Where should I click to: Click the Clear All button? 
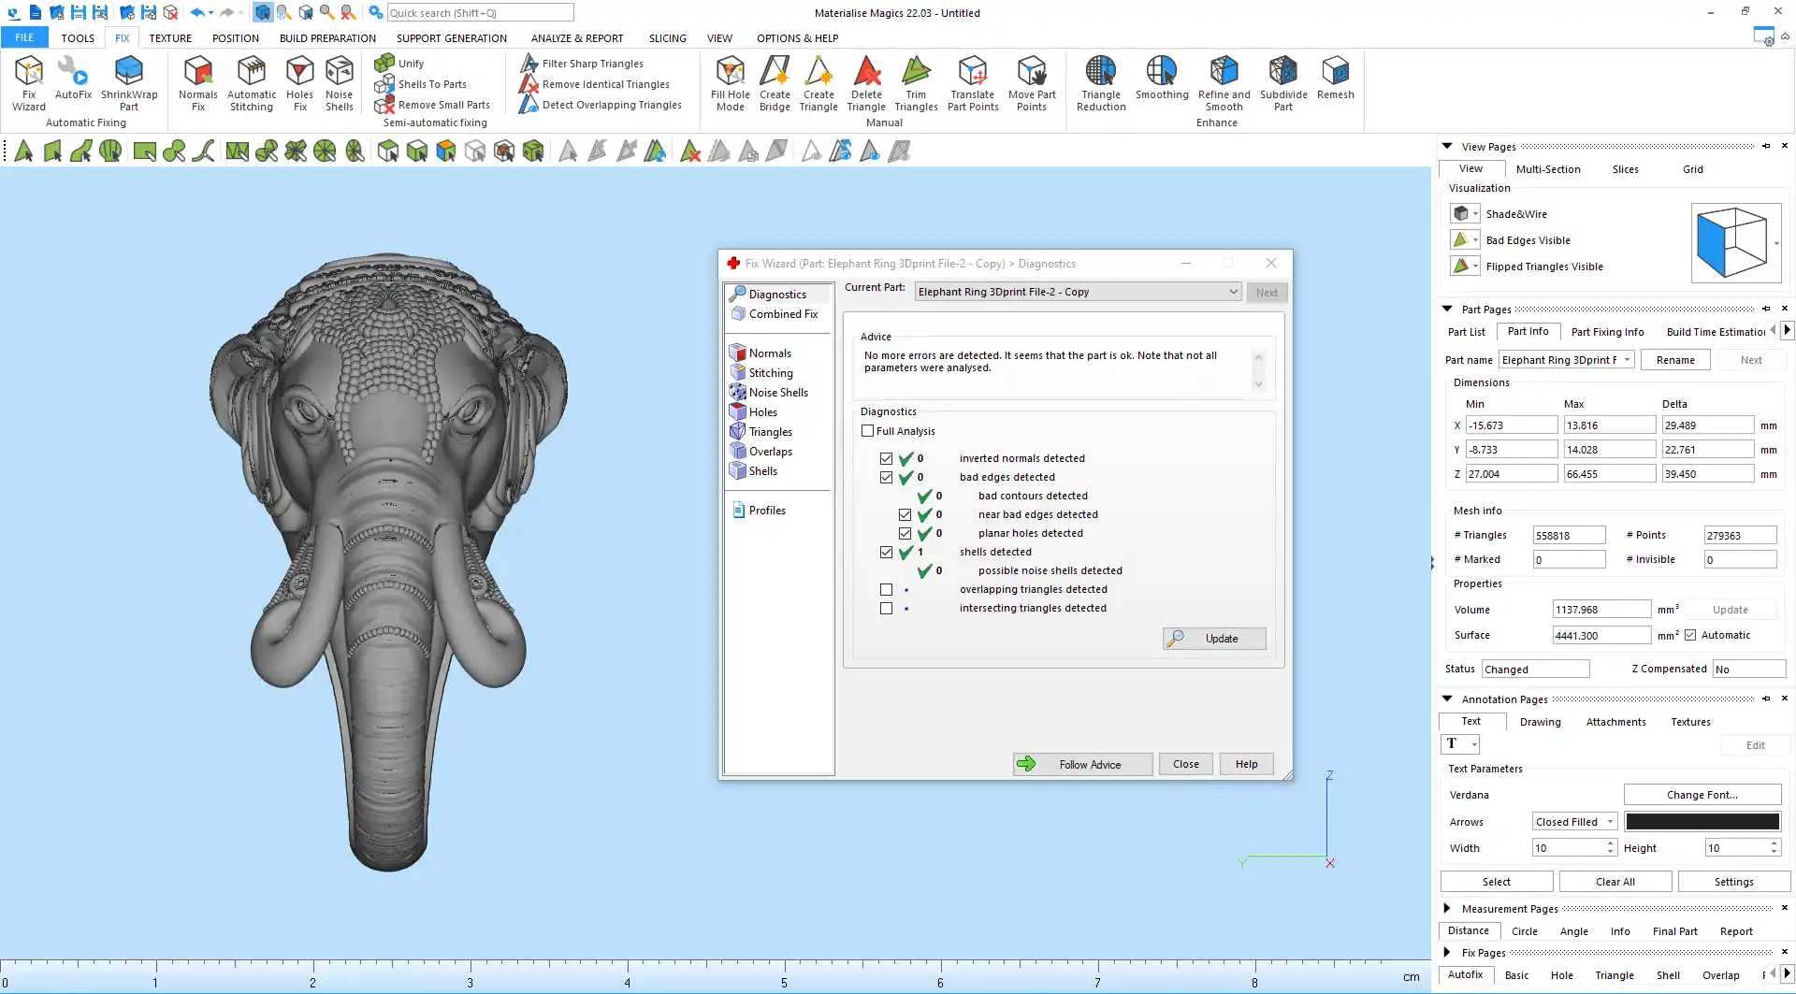(1615, 882)
